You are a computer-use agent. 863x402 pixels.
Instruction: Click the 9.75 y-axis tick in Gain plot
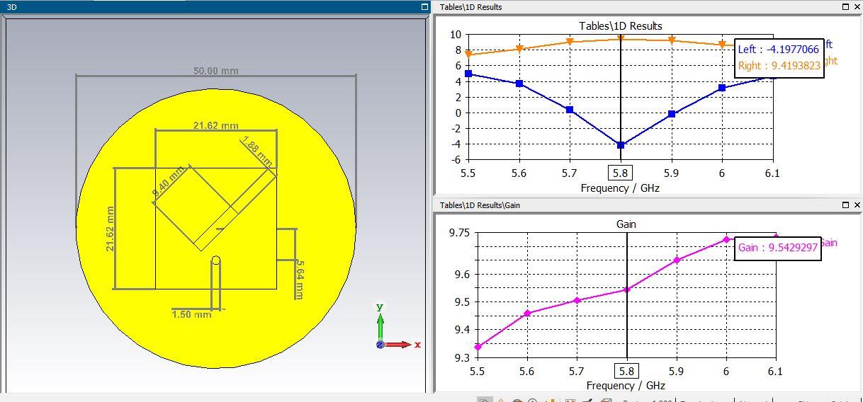coord(459,233)
